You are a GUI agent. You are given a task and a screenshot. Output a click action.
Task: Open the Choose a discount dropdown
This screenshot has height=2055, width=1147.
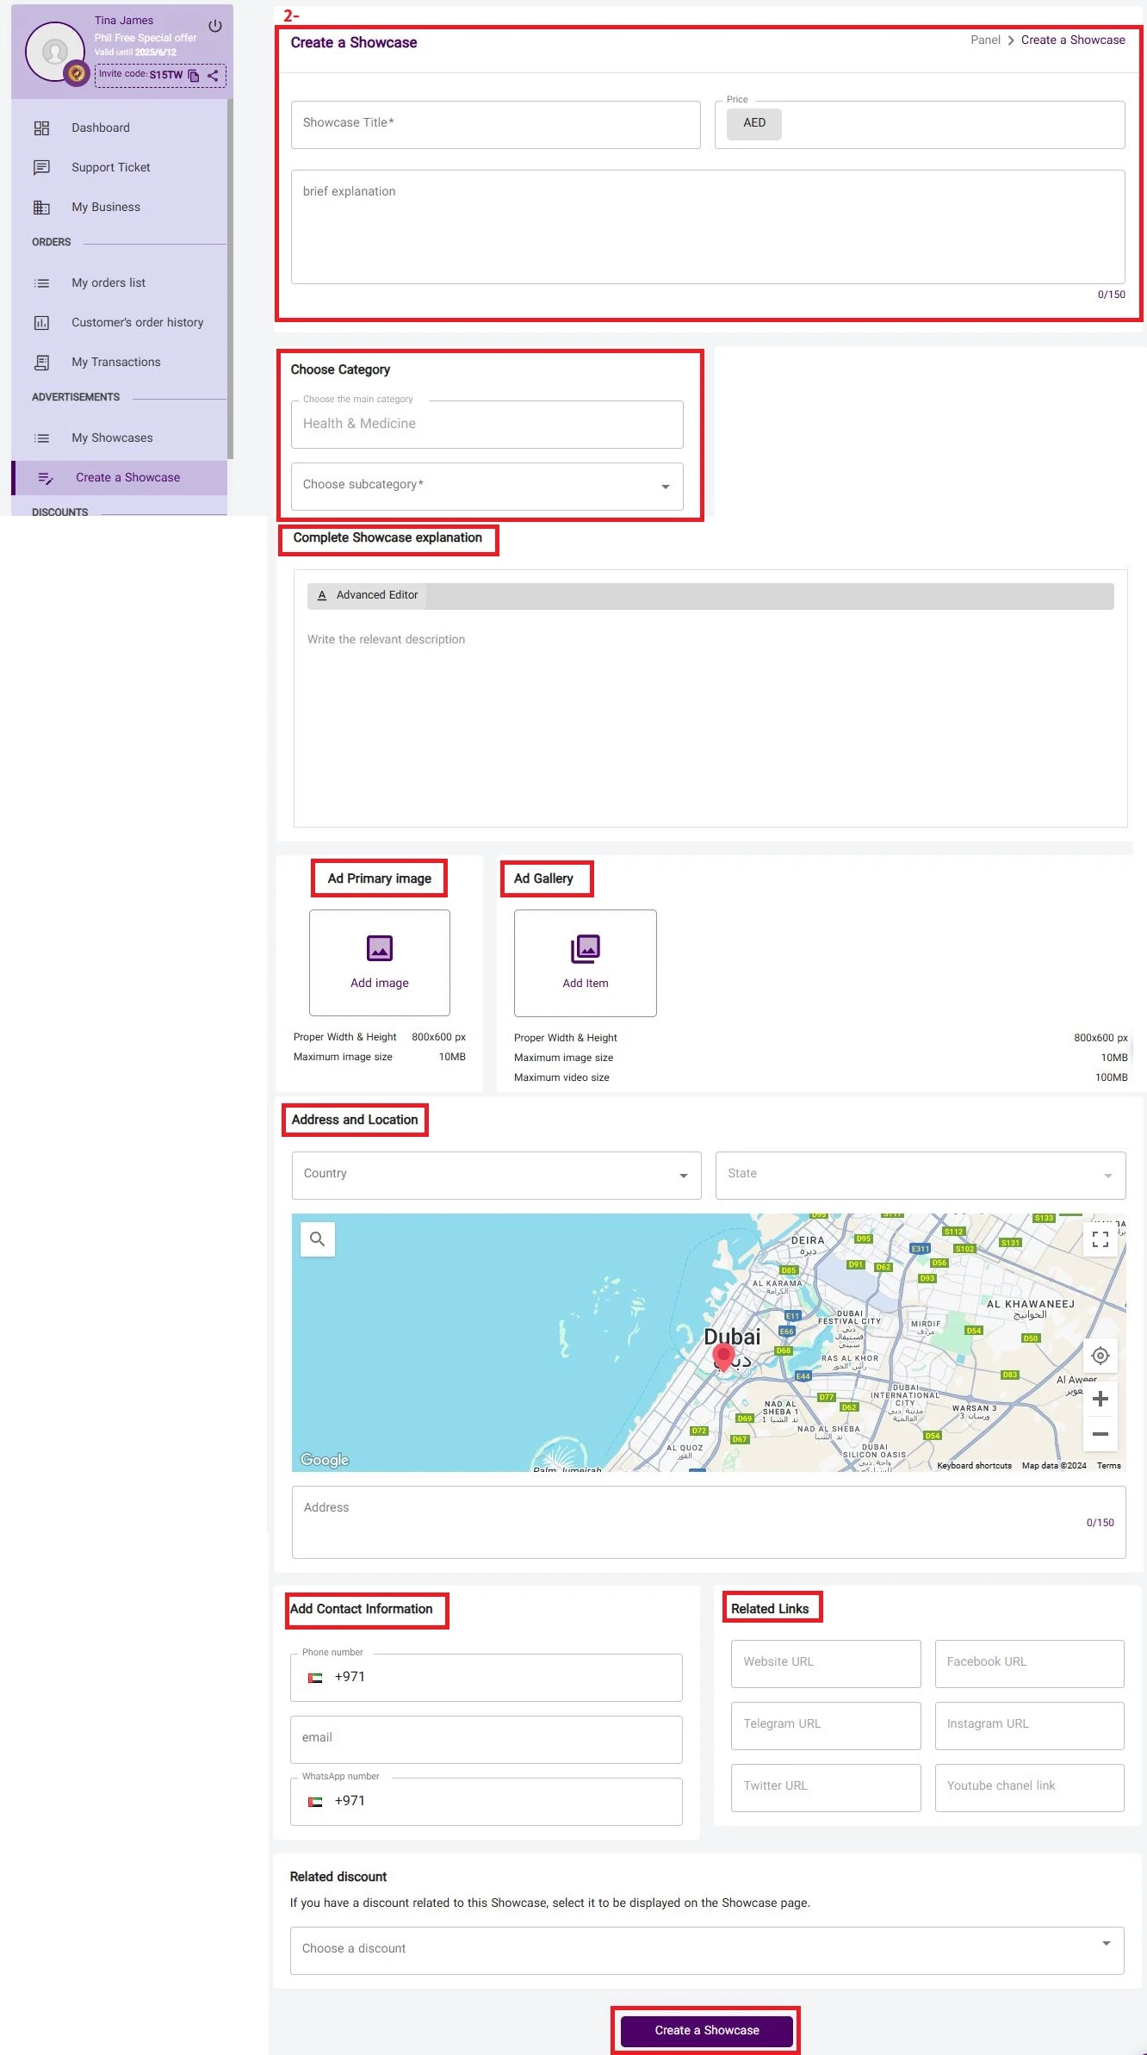[x=706, y=1950]
